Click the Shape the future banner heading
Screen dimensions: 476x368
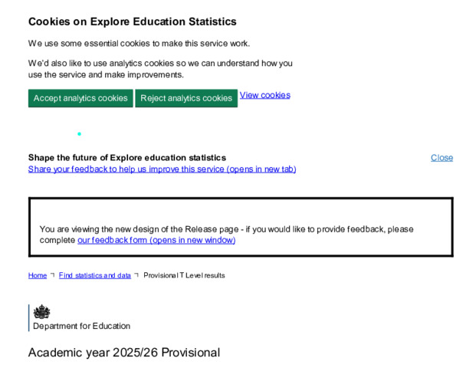(x=127, y=158)
